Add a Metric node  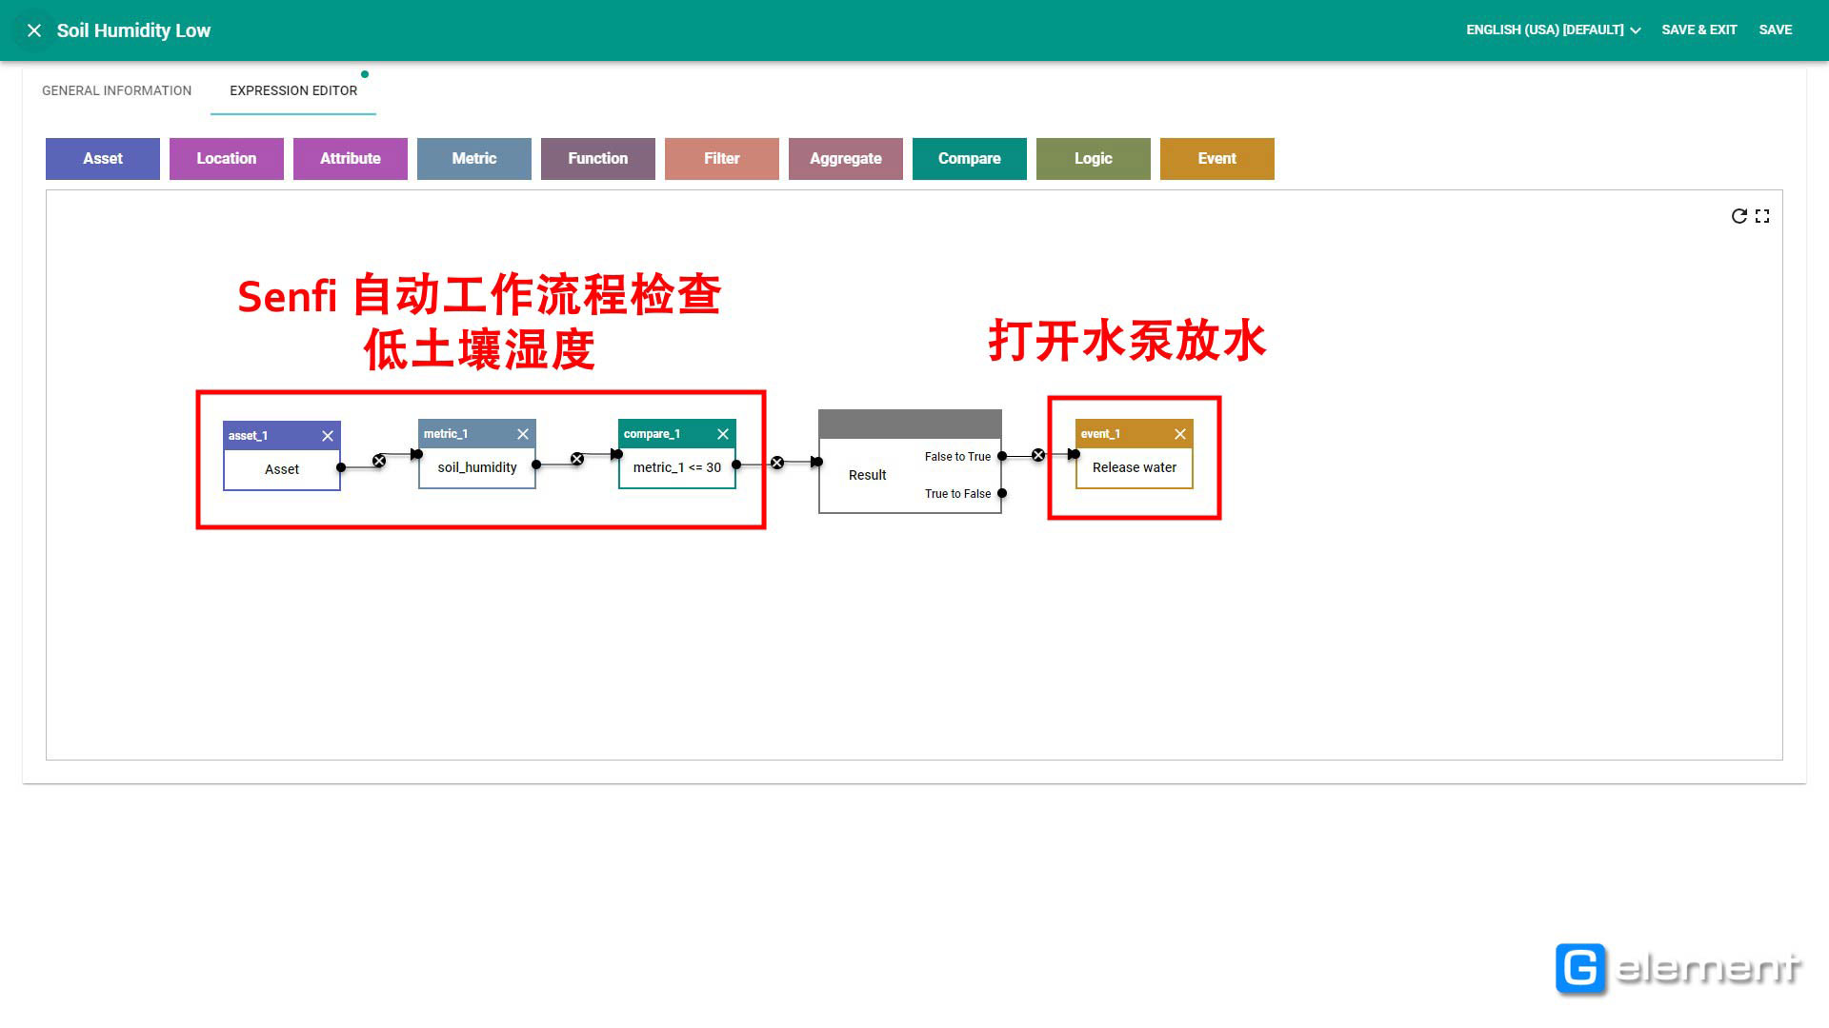(474, 159)
